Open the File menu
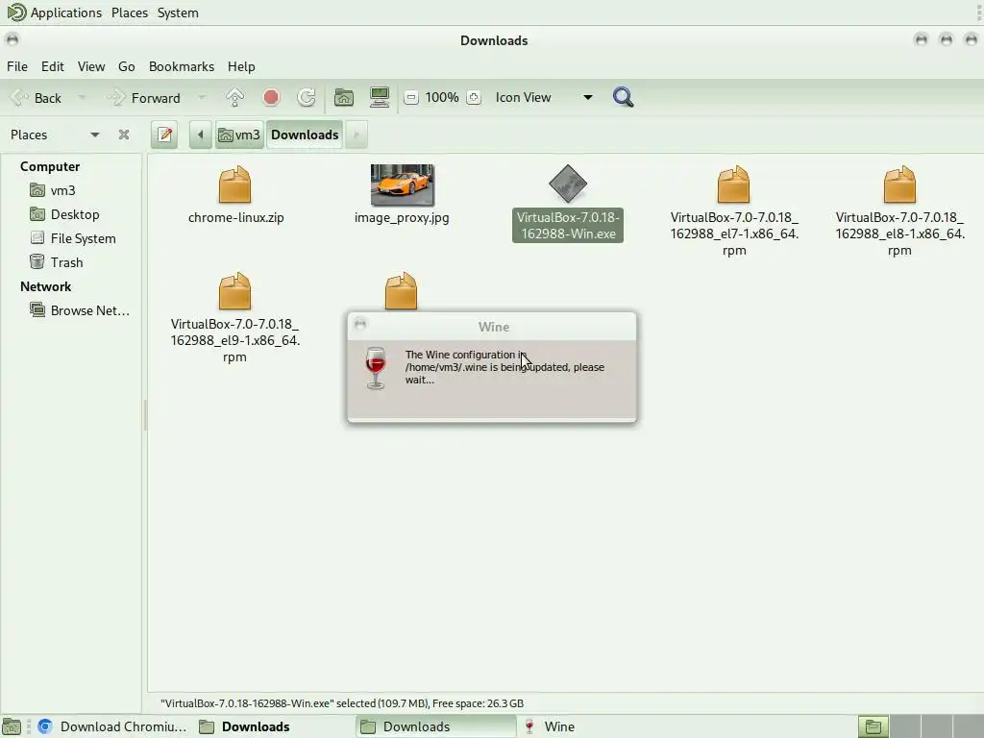The height and width of the screenshot is (738, 984). pos(17,66)
